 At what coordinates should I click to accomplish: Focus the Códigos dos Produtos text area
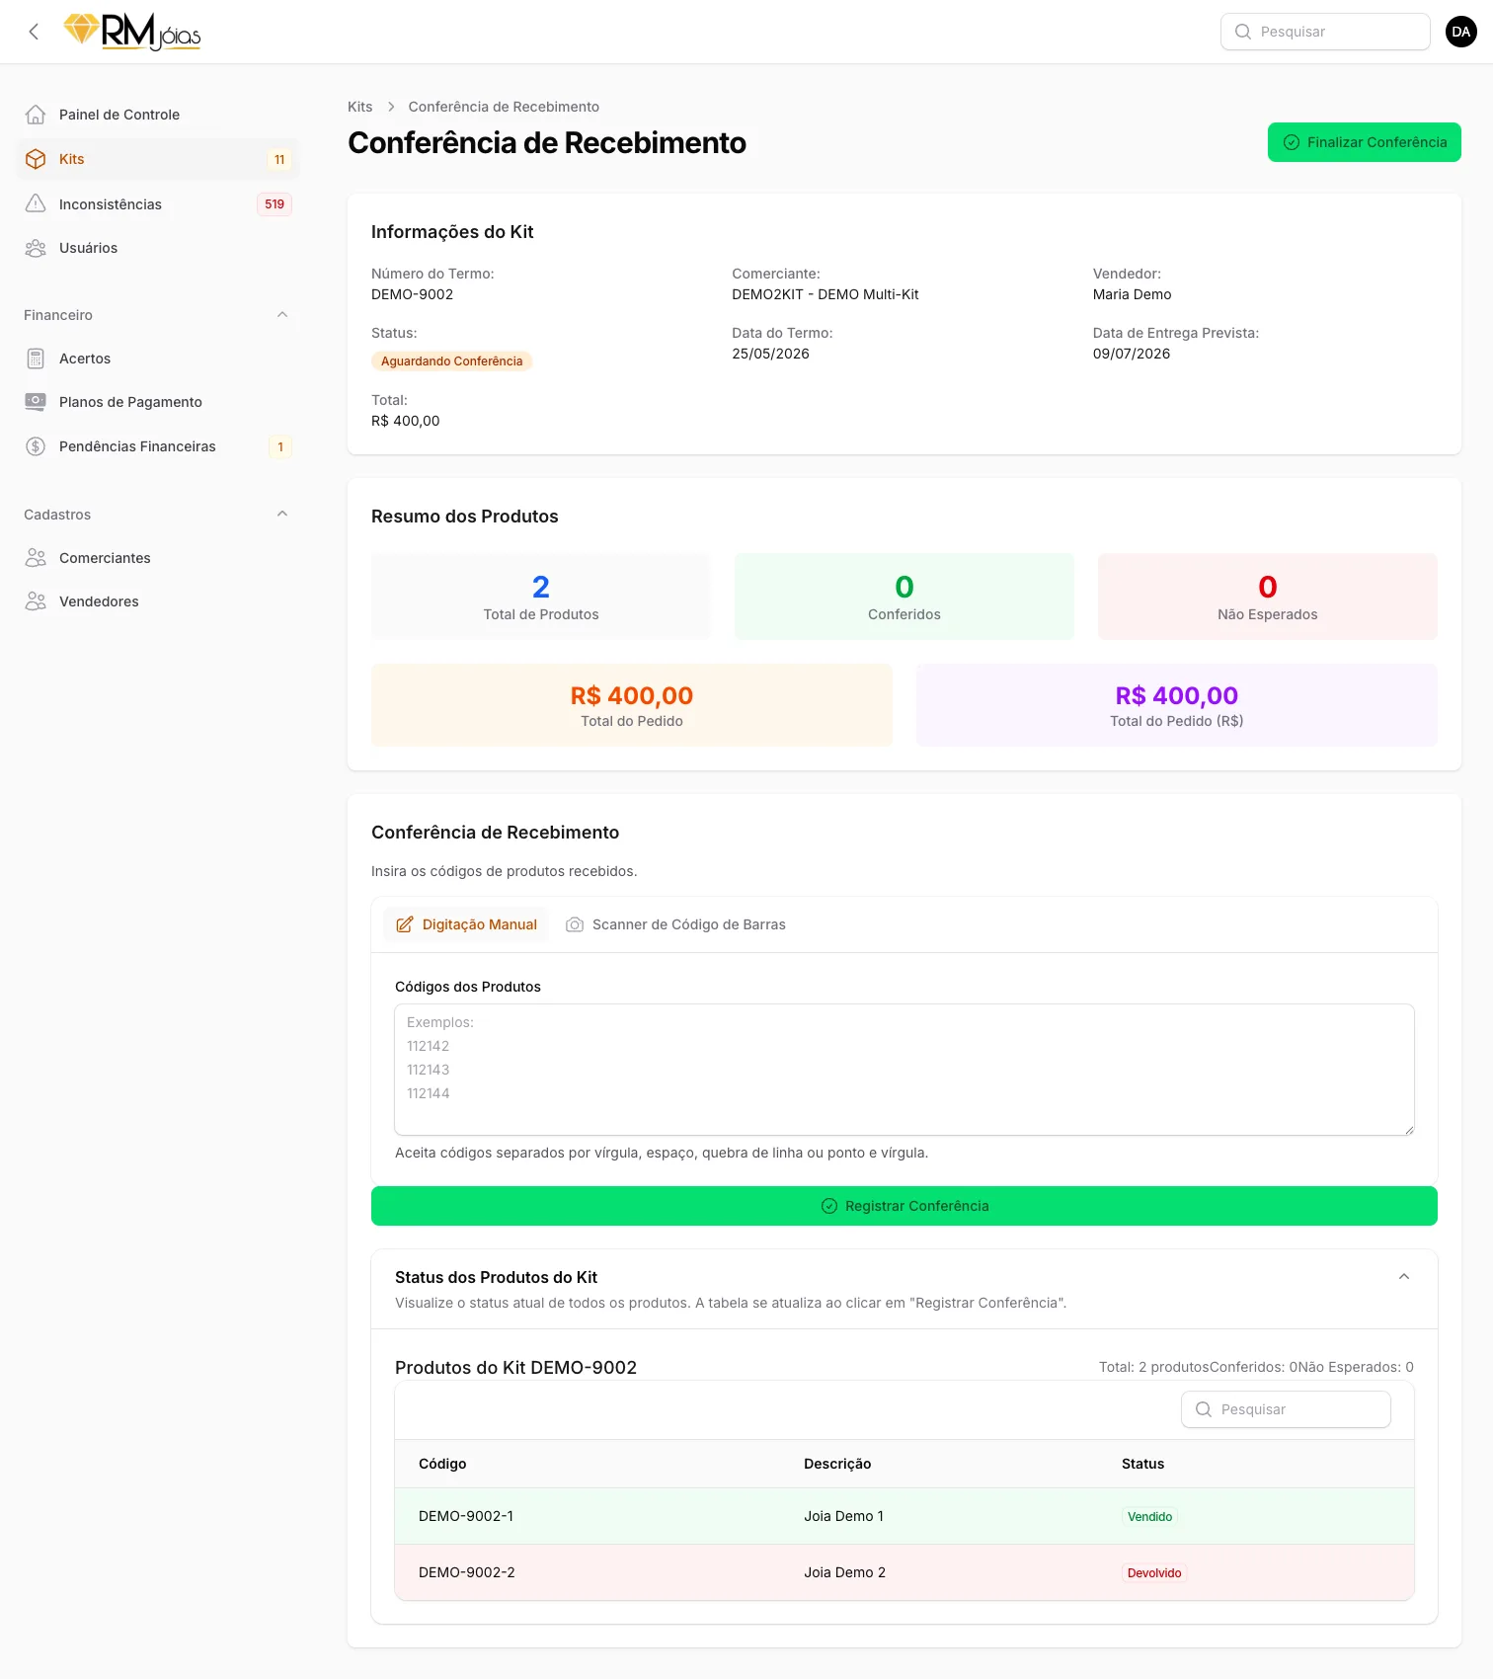tap(904, 1070)
